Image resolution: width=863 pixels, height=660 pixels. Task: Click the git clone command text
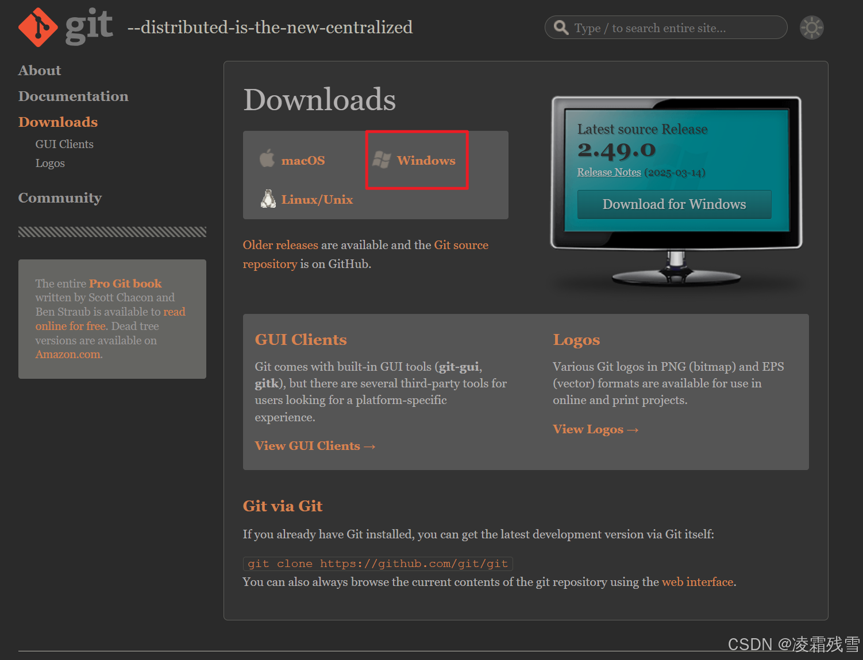click(x=378, y=564)
